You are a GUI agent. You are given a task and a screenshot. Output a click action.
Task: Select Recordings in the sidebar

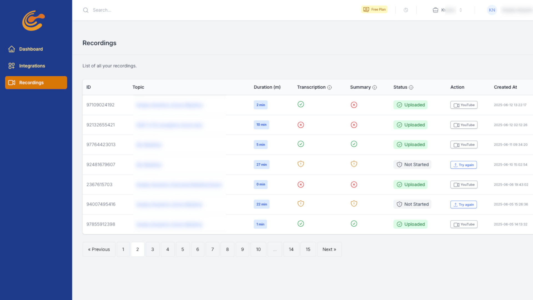36,82
